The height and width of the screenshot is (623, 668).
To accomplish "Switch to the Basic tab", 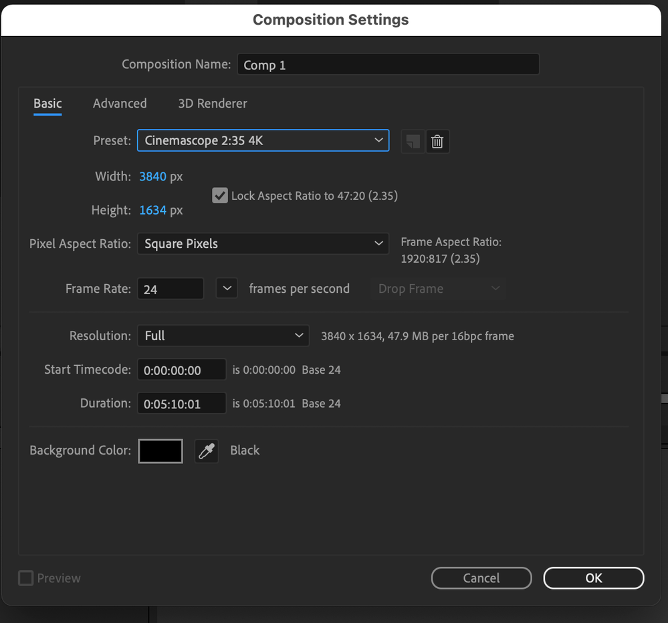I will coord(47,104).
